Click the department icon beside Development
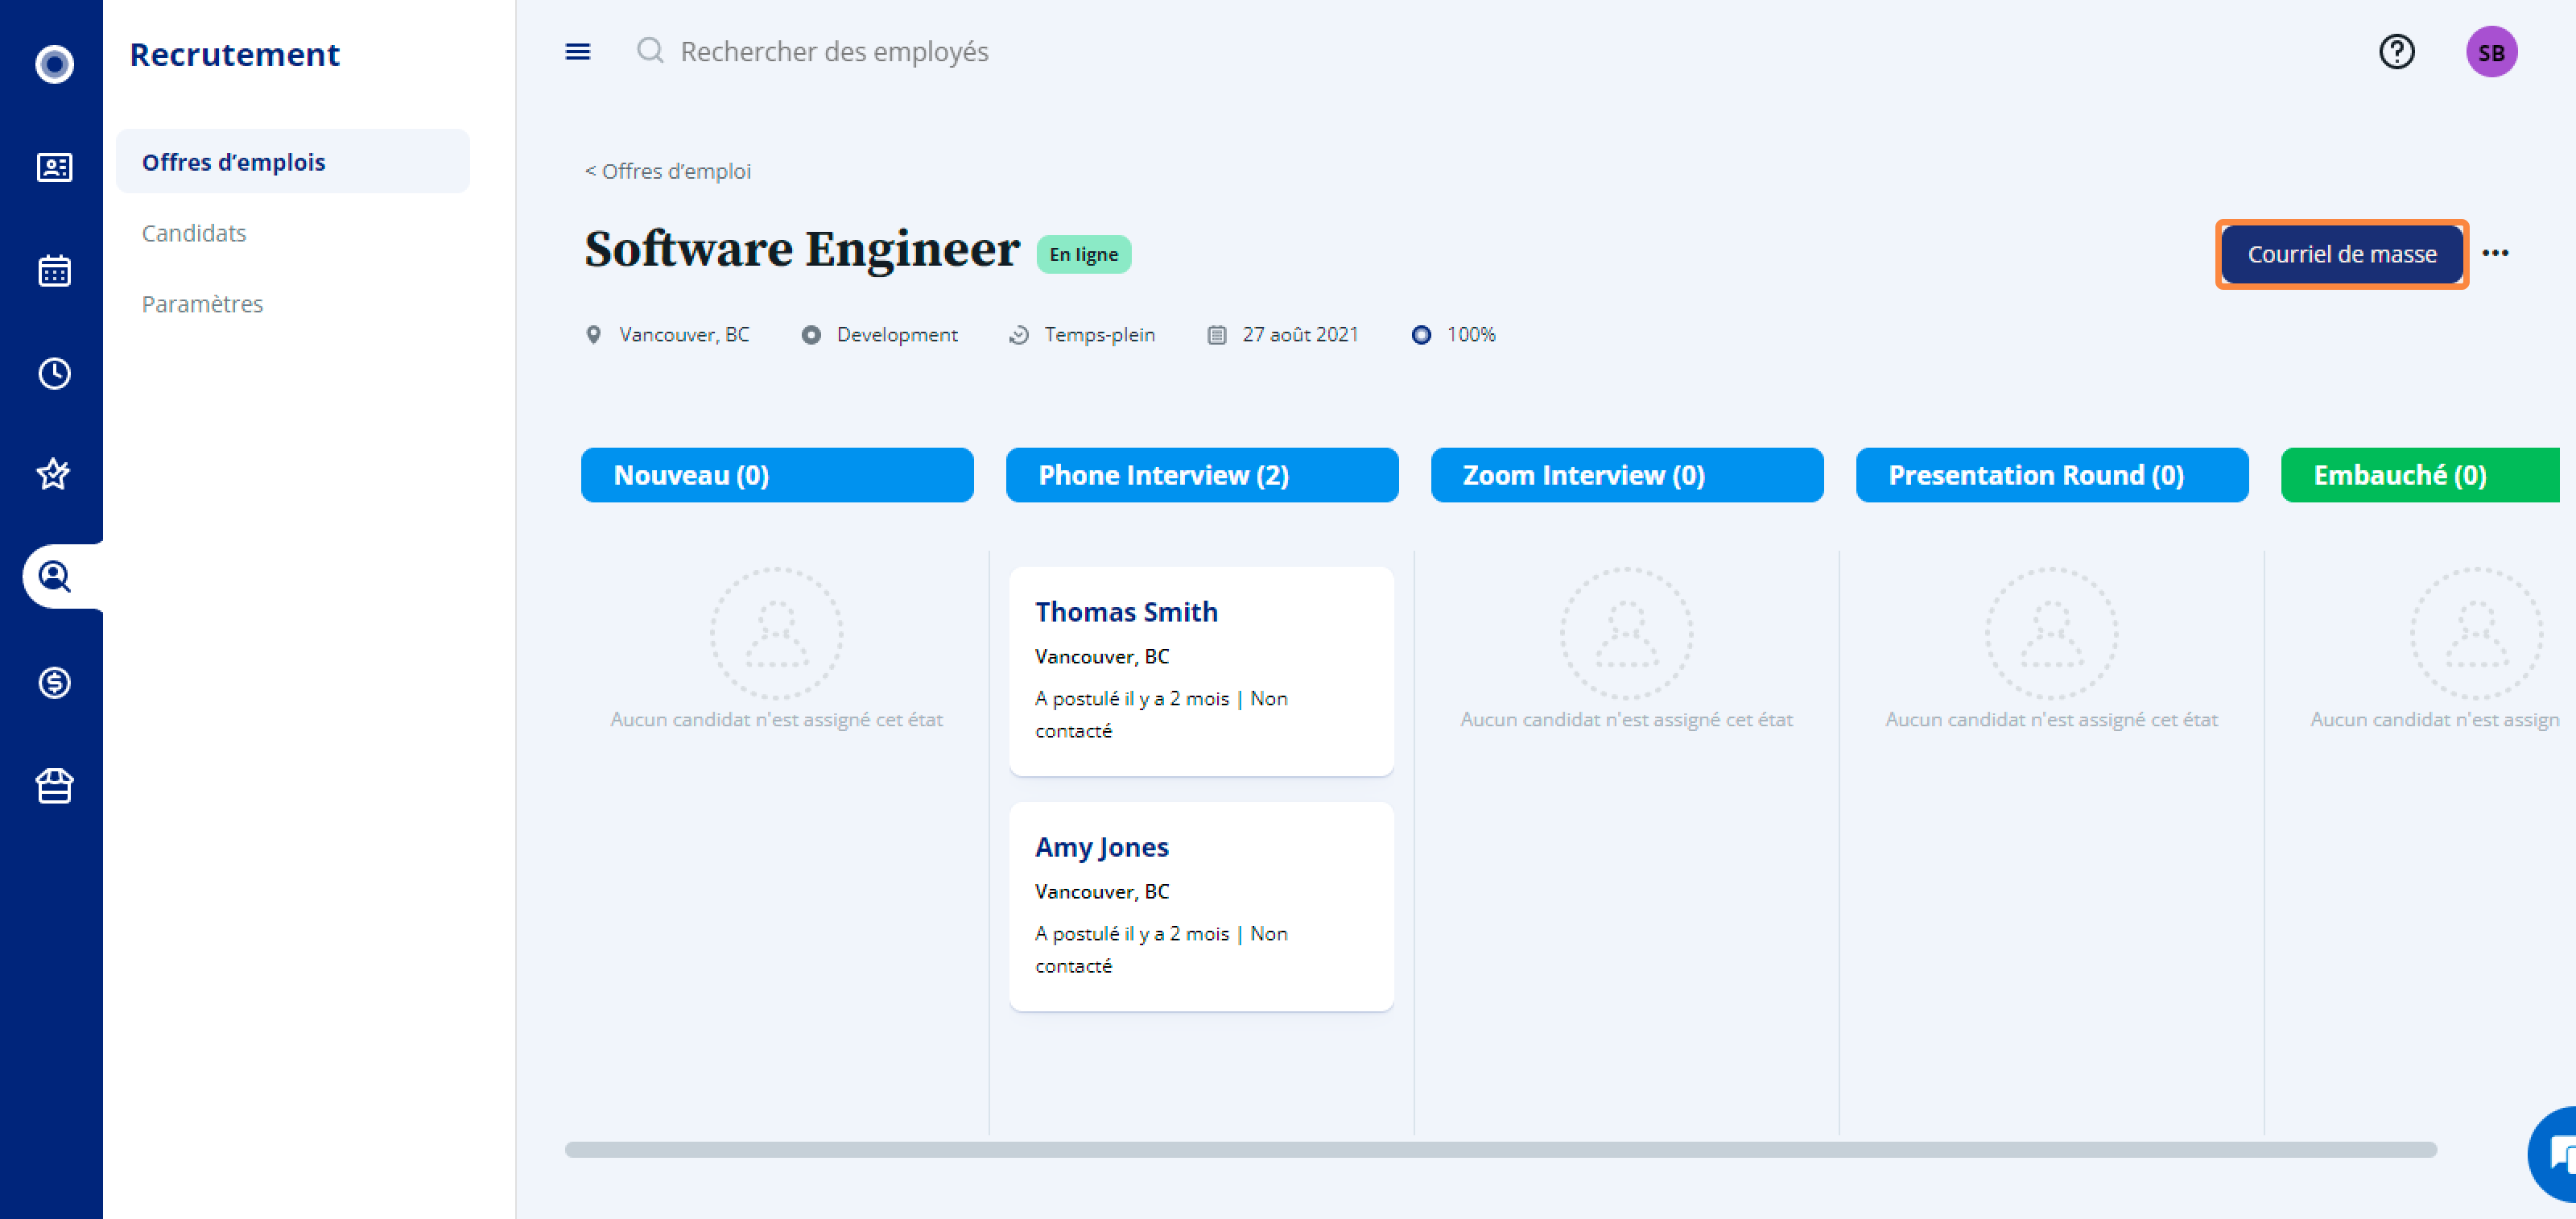 811,335
